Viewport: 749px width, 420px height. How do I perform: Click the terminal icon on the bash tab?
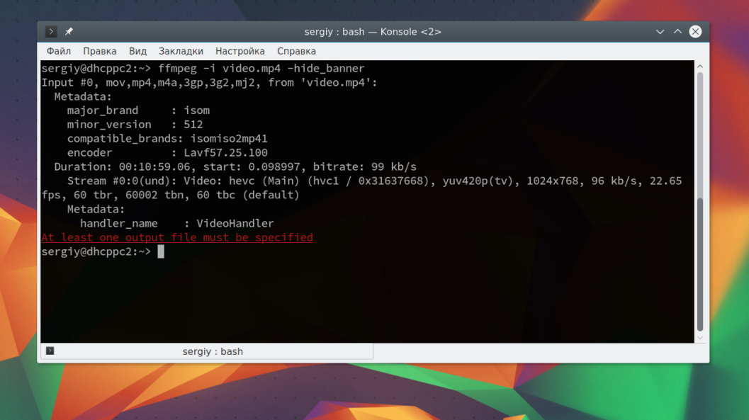click(x=50, y=351)
